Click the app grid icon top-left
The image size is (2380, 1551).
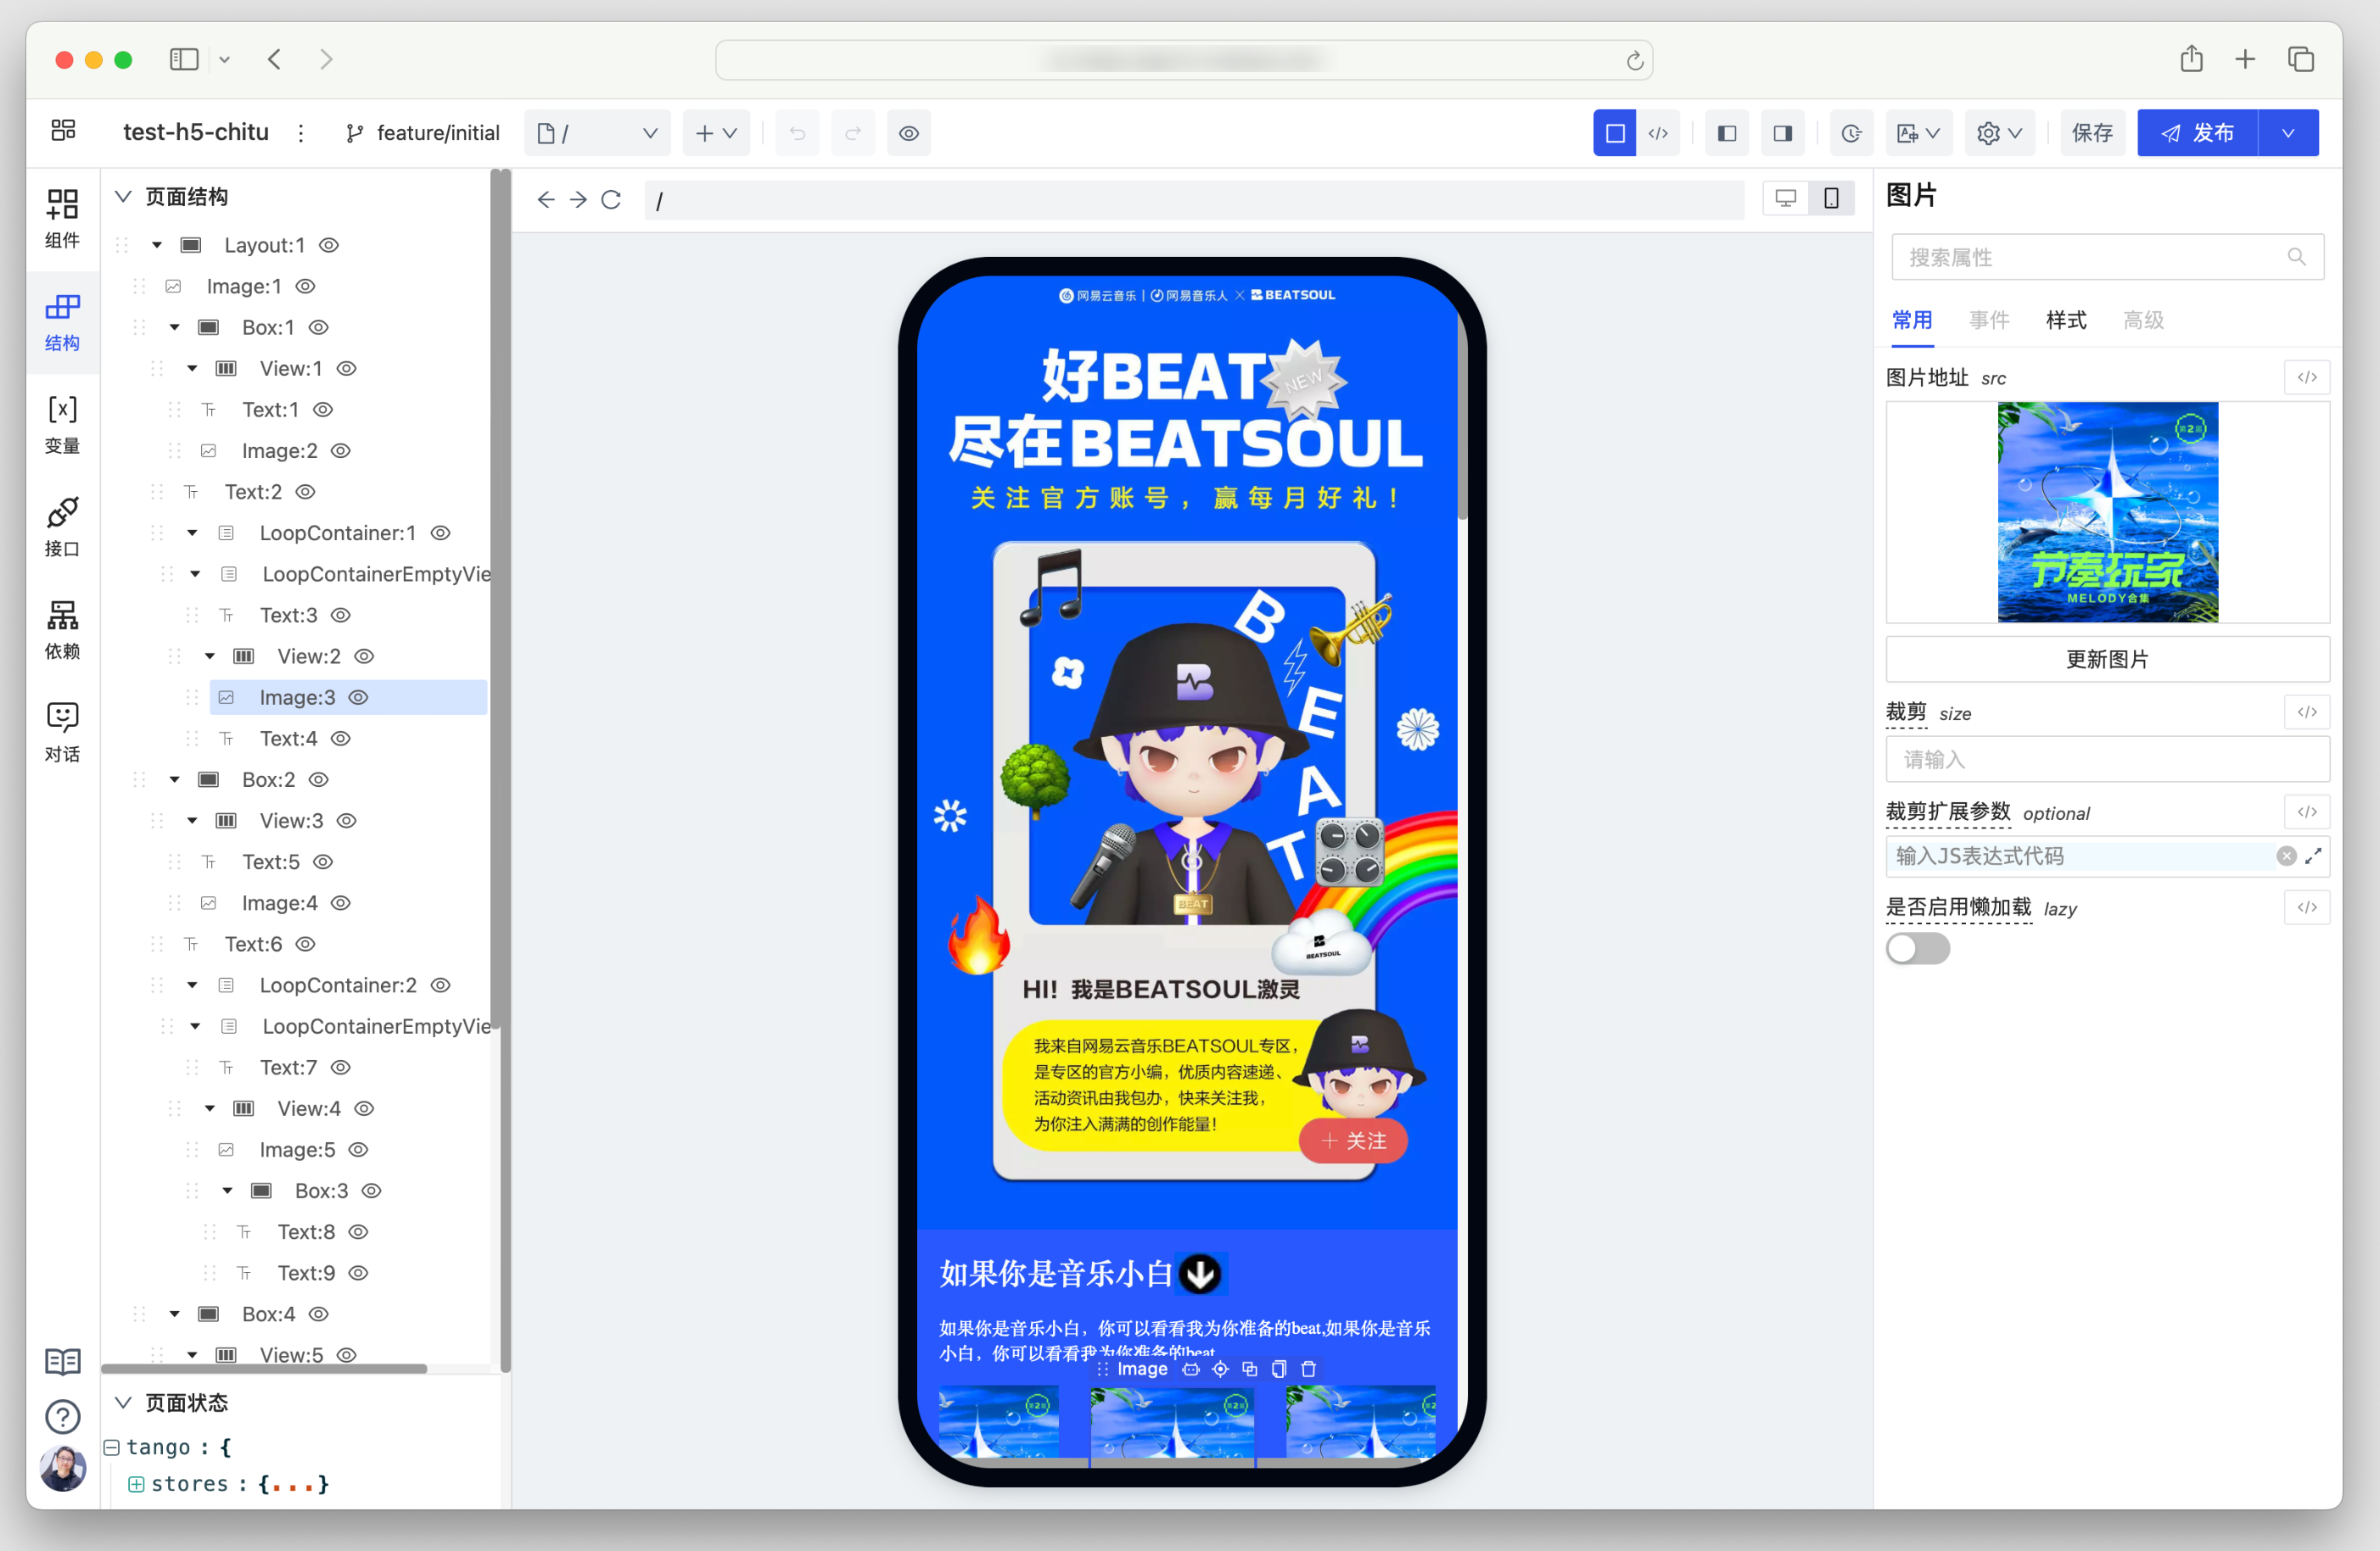63,131
